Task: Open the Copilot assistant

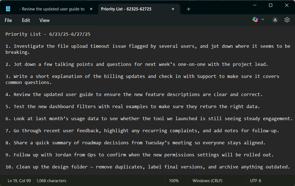Action: point(255,19)
